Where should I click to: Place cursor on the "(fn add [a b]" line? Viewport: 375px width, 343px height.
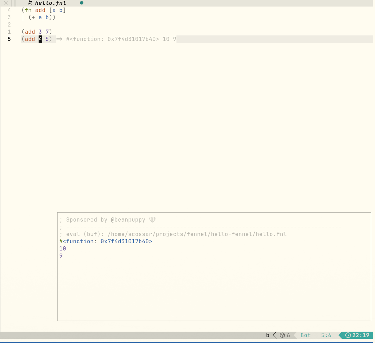click(43, 10)
